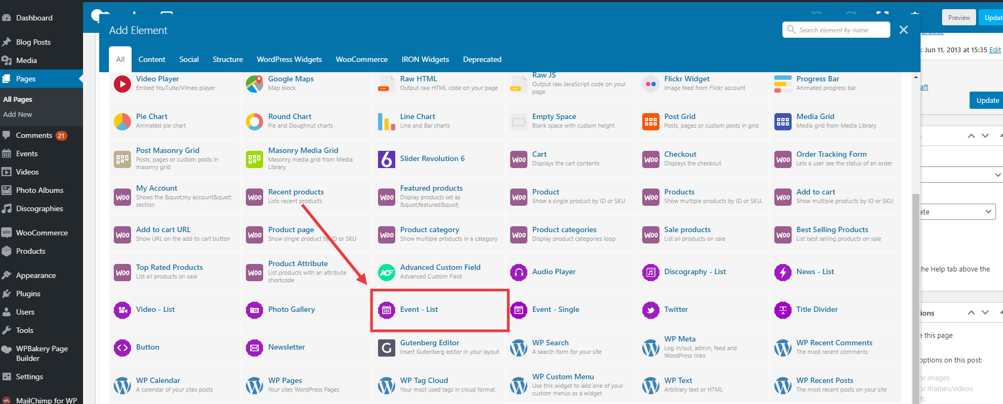Open the Edit link beside publish date
This screenshot has width=1003, height=404.
point(995,50)
